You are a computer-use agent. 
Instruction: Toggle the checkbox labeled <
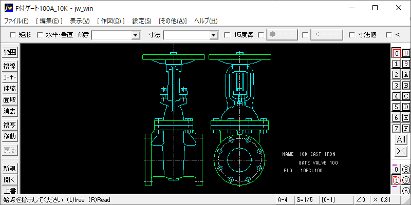[389, 35]
